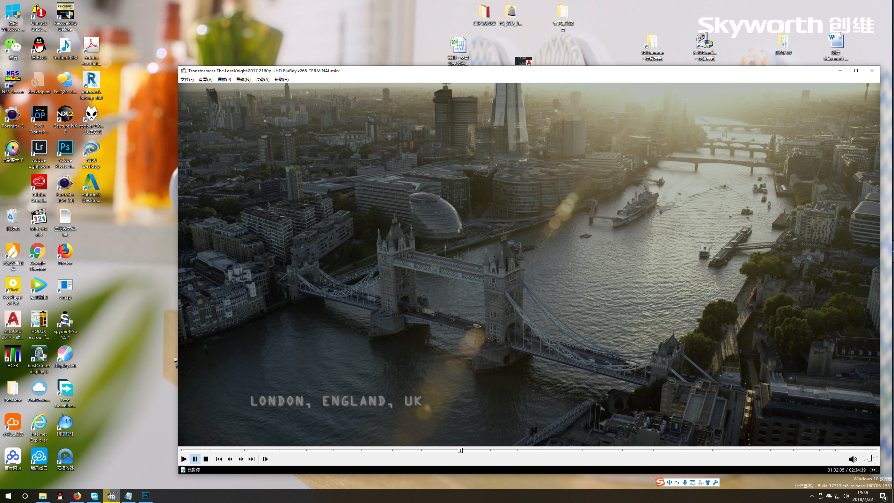Click the frame-step button
This screenshot has height=503, width=894.
(265, 459)
